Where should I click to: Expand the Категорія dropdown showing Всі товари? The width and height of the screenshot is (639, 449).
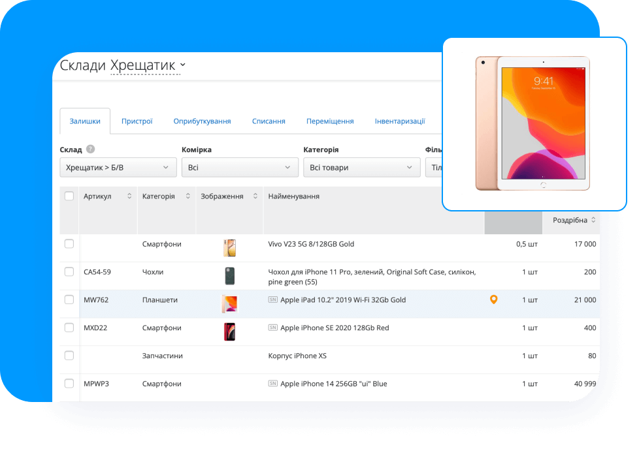coord(361,168)
